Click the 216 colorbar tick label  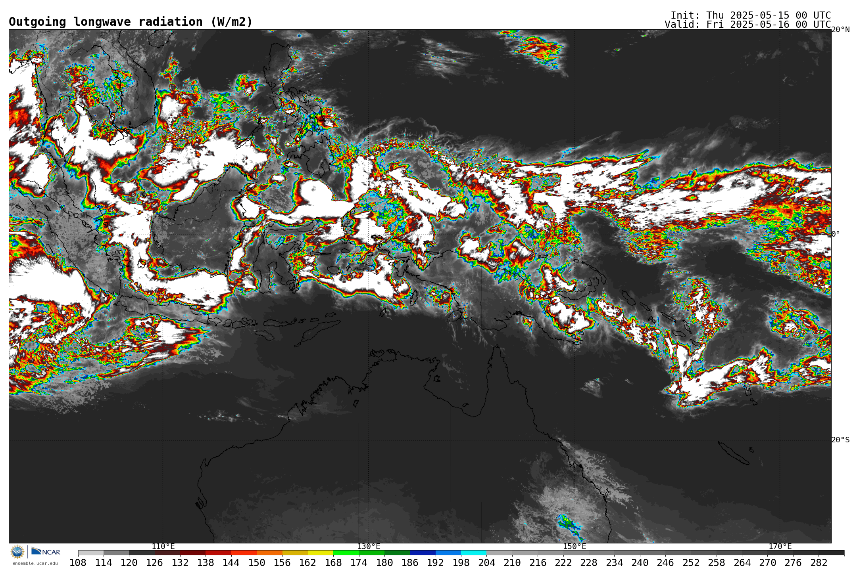point(538,562)
